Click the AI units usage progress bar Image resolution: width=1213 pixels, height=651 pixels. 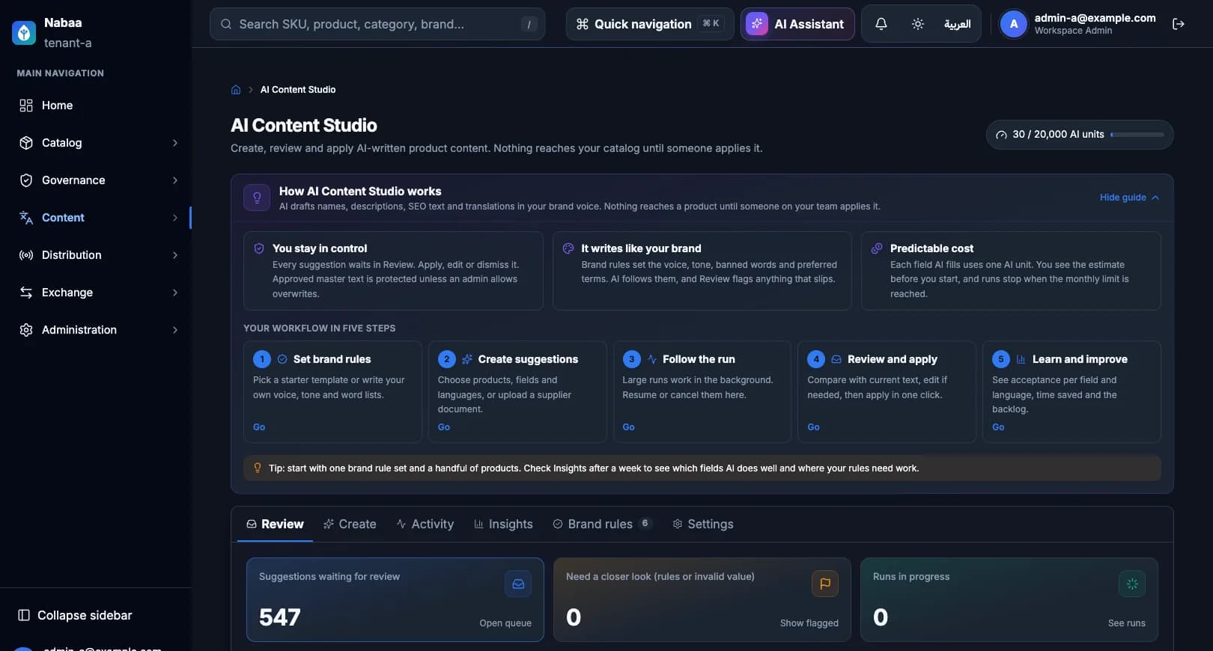tap(1137, 135)
